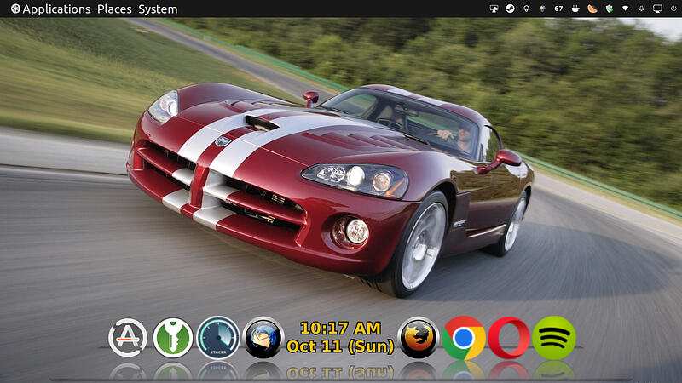Open the Applications menu
This screenshot has height=383, width=682.
click(x=50, y=9)
